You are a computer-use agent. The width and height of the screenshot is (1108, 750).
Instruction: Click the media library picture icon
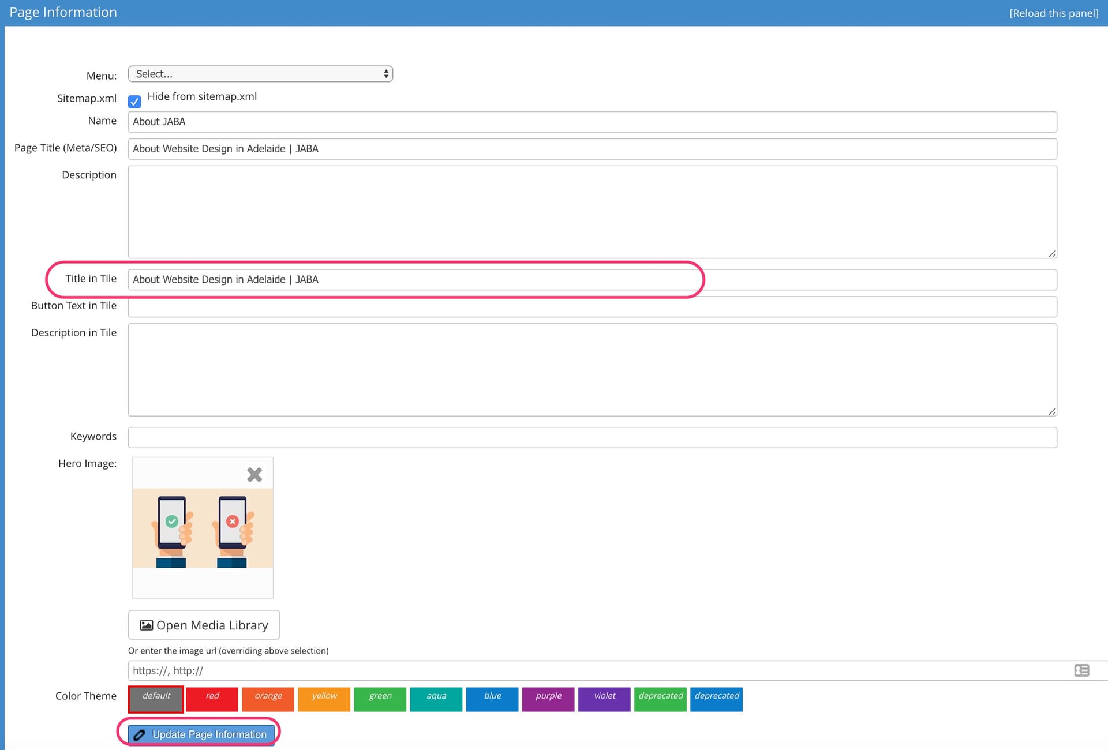point(147,625)
